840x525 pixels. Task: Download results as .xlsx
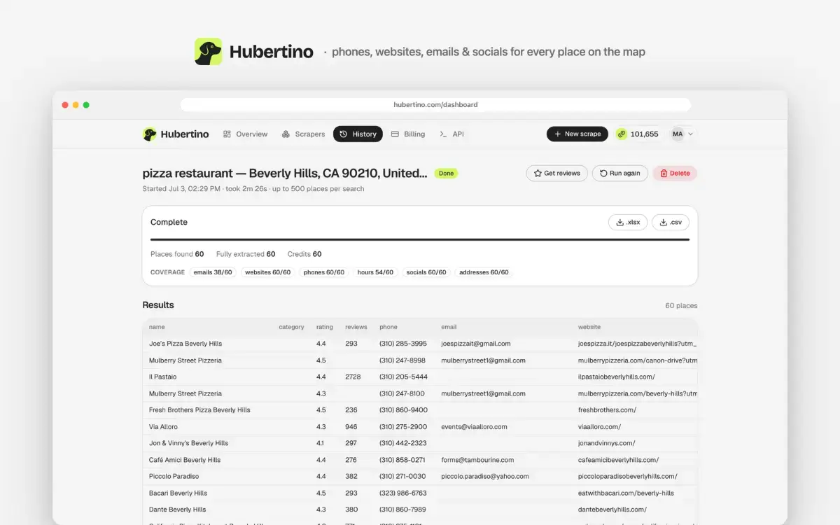(x=628, y=222)
